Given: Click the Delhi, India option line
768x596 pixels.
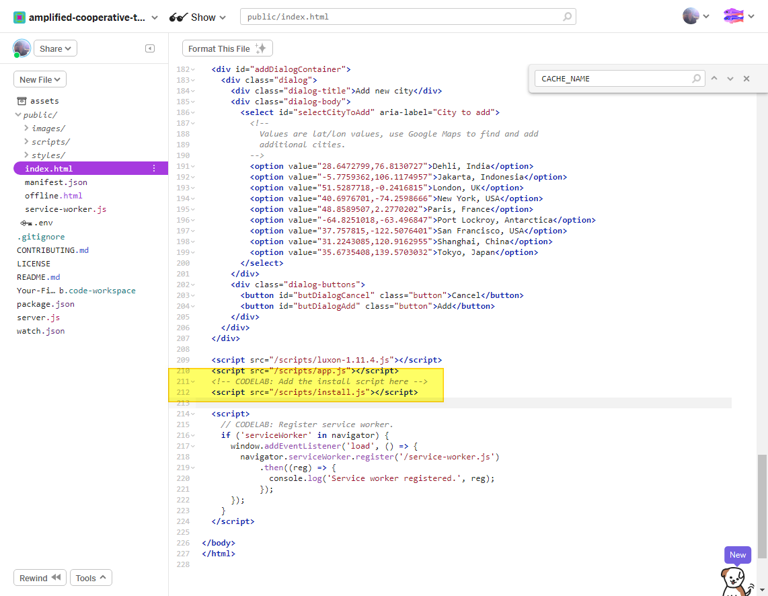Looking at the screenshot, I should click(391, 166).
